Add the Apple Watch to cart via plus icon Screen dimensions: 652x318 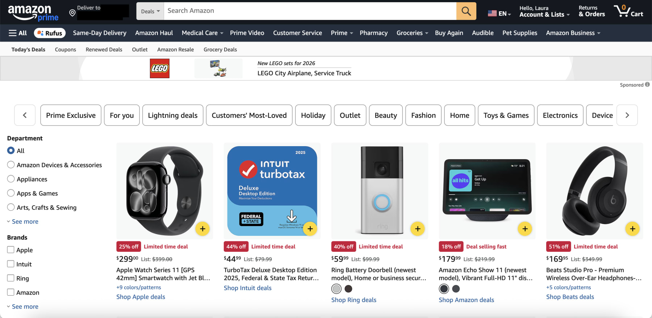(202, 229)
